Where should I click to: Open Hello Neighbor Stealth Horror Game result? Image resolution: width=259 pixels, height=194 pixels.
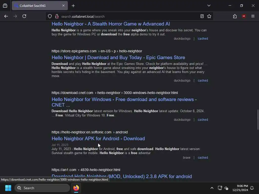(111, 24)
